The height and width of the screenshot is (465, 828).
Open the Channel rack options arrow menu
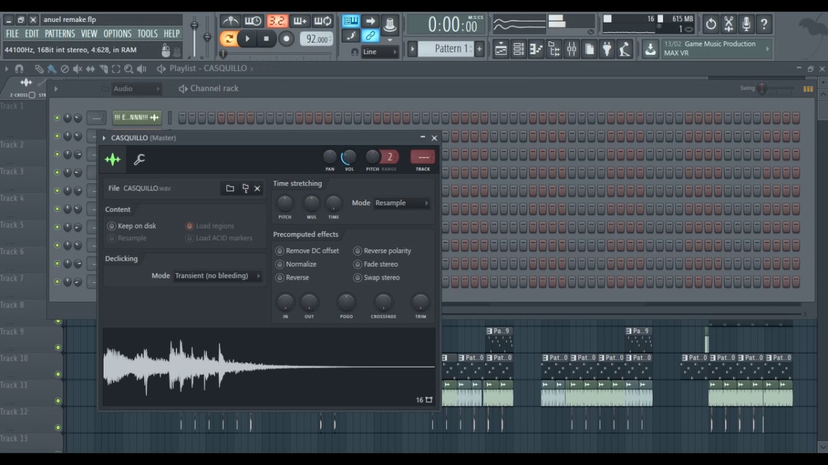(x=56, y=88)
